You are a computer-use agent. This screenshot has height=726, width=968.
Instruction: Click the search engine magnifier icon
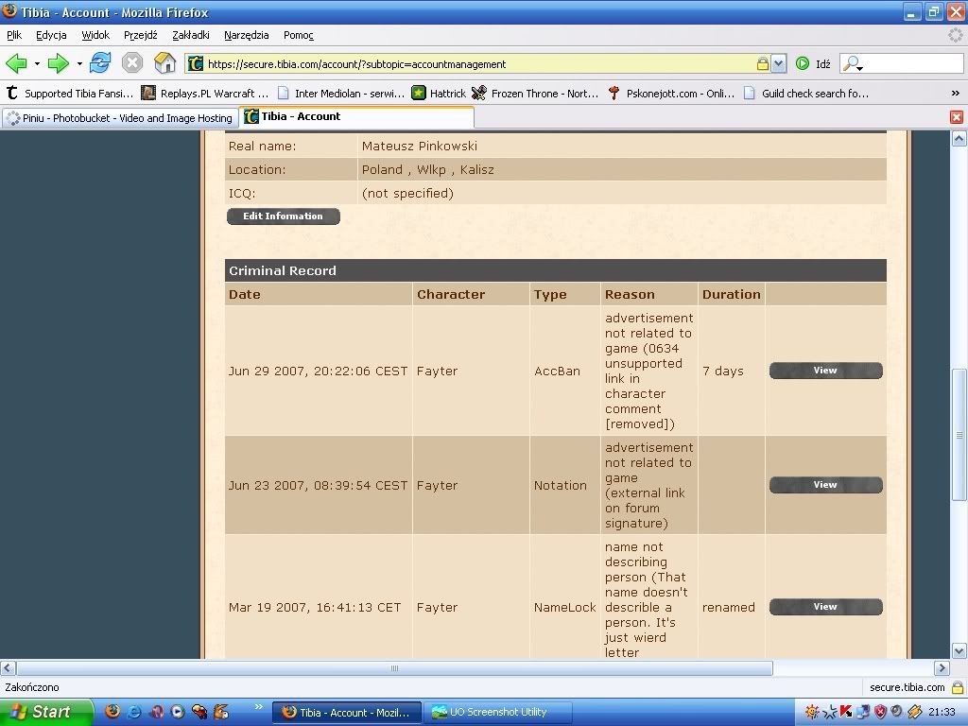pyautogui.click(x=853, y=63)
